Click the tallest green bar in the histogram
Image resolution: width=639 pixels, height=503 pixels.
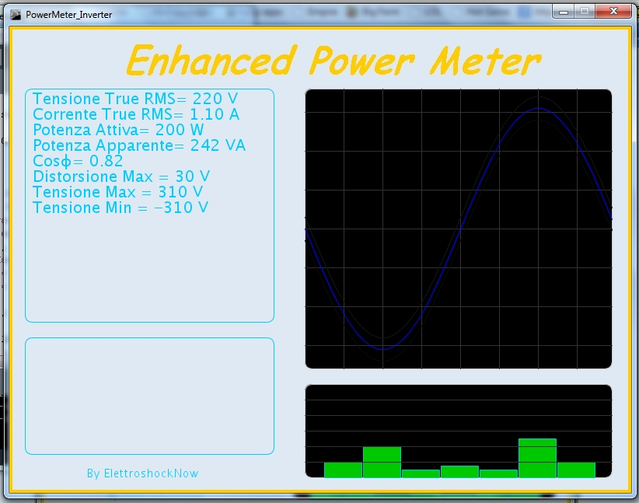click(537, 458)
